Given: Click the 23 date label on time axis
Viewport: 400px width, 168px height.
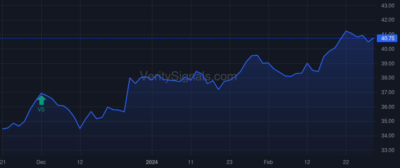Looking at the screenshot, I should point(230,162).
